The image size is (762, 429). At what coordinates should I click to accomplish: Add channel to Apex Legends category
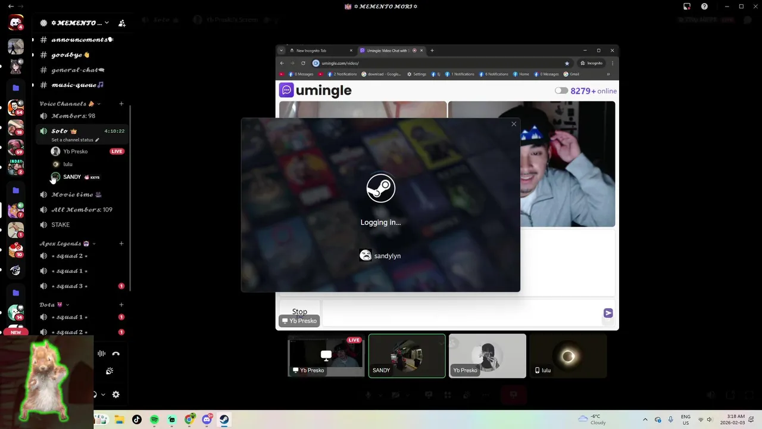(x=121, y=243)
